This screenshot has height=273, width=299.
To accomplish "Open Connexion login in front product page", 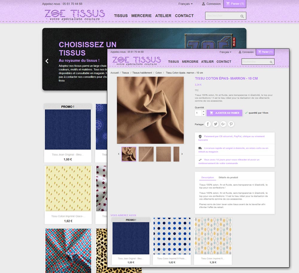I will [246, 52].
